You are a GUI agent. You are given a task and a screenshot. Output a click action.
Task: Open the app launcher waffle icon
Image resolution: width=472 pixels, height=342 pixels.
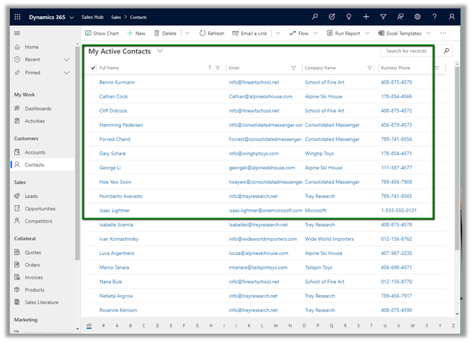point(18,17)
